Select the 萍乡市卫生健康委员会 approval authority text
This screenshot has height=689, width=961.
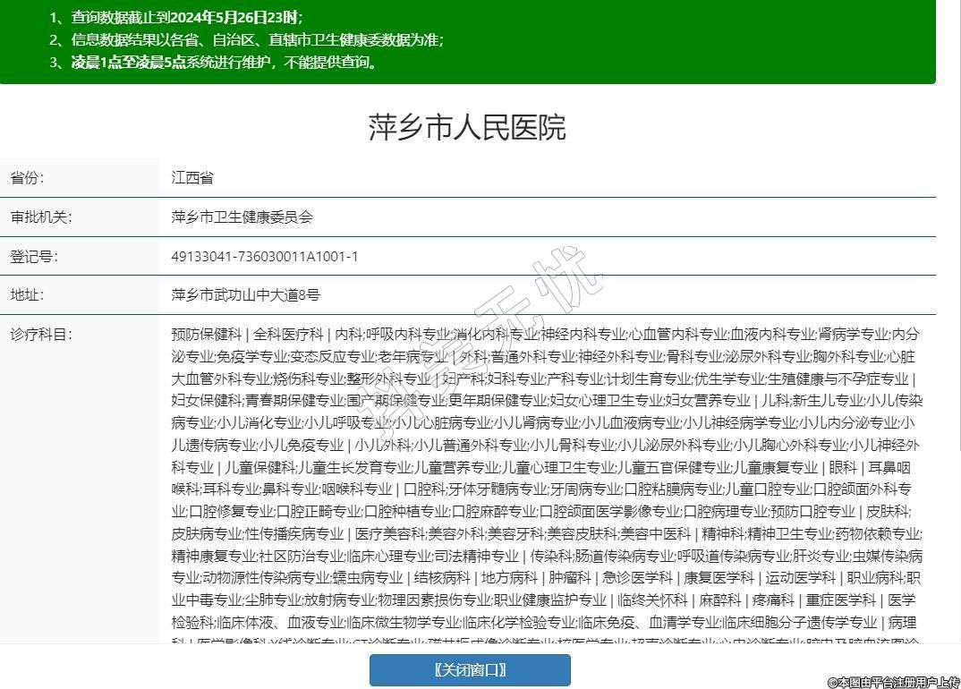coord(242,217)
